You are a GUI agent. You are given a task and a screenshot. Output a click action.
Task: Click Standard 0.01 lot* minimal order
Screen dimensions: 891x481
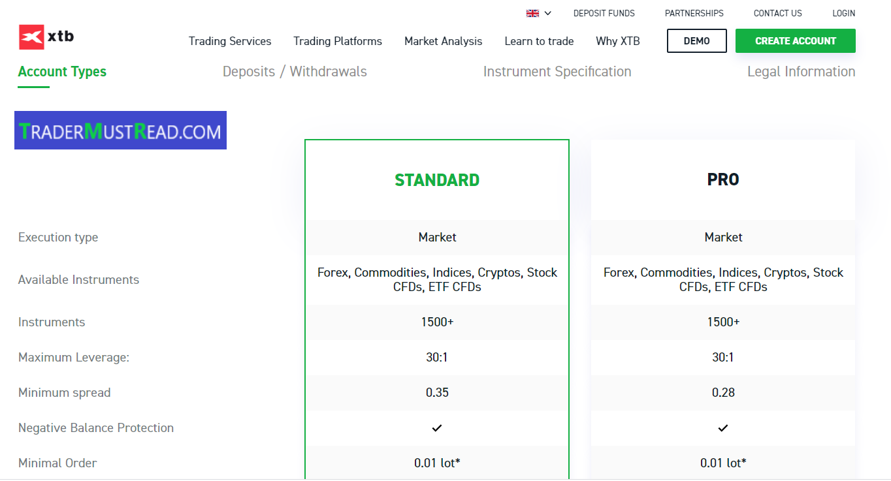437,463
